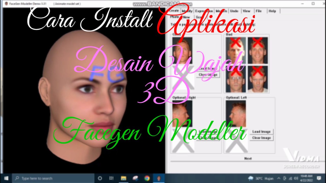Open Task View on the taskbar
The image size is (326, 183).
point(111,178)
